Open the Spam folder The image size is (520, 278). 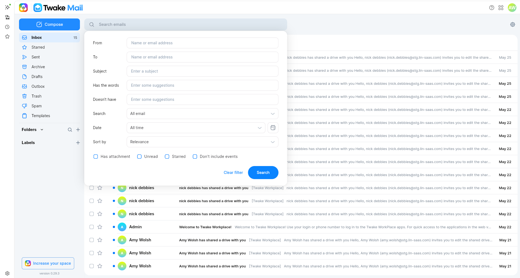(49, 106)
